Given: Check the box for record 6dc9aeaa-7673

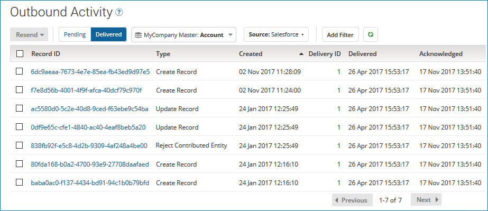Looking at the screenshot, I should point(19,71).
